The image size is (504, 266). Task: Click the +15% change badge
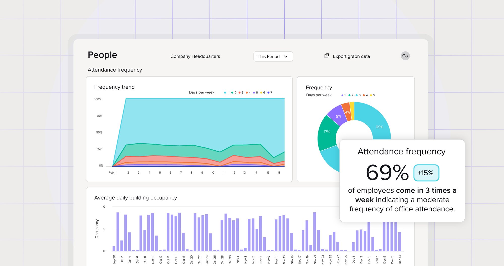426,173
